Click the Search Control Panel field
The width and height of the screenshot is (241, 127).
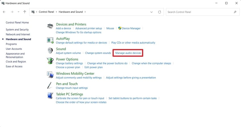click(x=200, y=12)
